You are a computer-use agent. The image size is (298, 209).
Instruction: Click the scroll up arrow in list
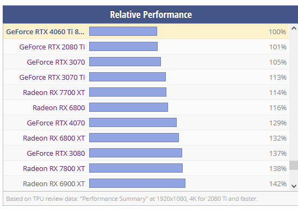click(294, 28)
